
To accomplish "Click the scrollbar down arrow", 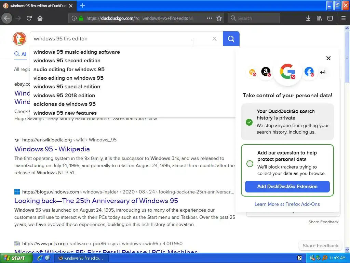I will point(347,250).
